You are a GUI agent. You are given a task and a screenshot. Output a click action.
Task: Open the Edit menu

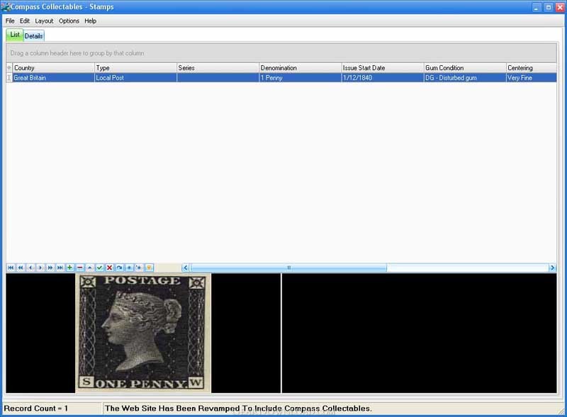(x=25, y=21)
